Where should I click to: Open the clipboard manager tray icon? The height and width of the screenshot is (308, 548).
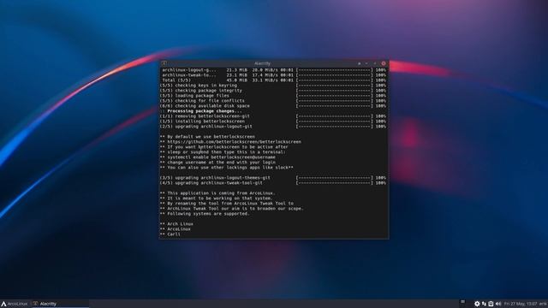pos(491,304)
